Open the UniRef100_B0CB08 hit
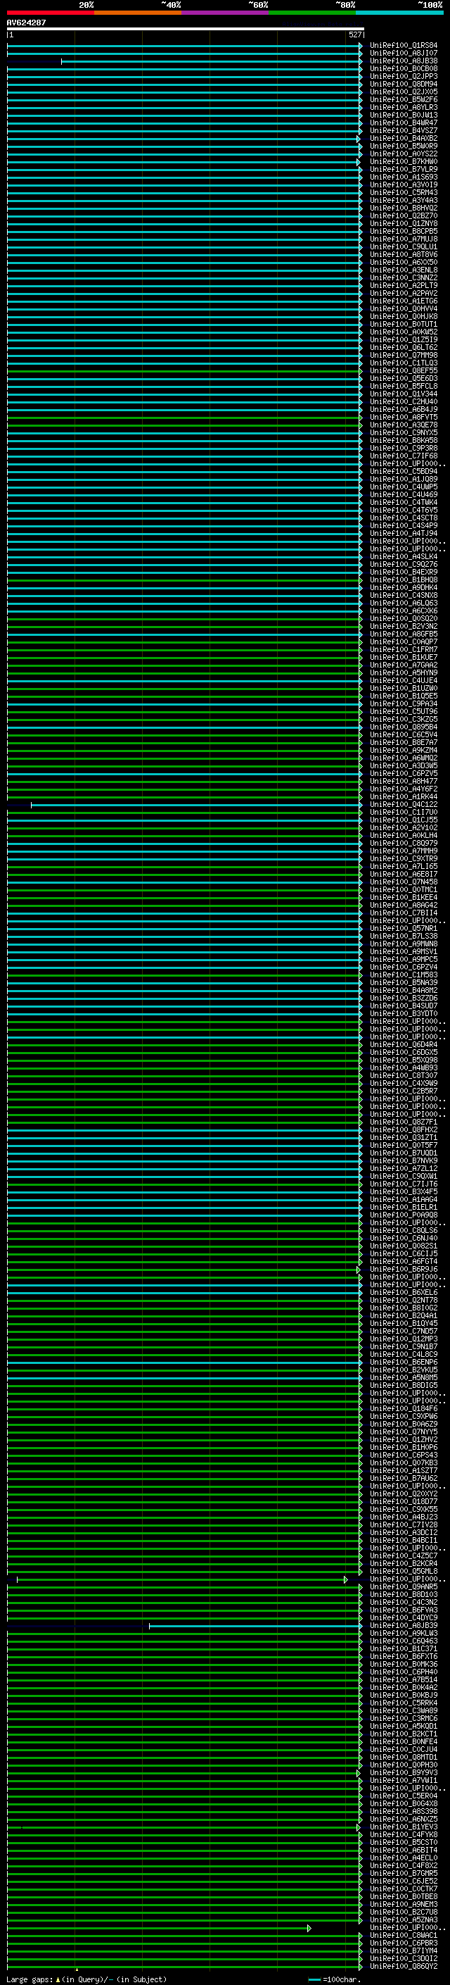Screen dimensions: 450x1985 pos(403,68)
